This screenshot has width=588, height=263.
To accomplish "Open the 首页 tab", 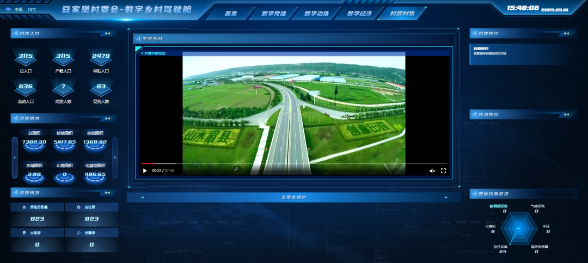I will [231, 14].
